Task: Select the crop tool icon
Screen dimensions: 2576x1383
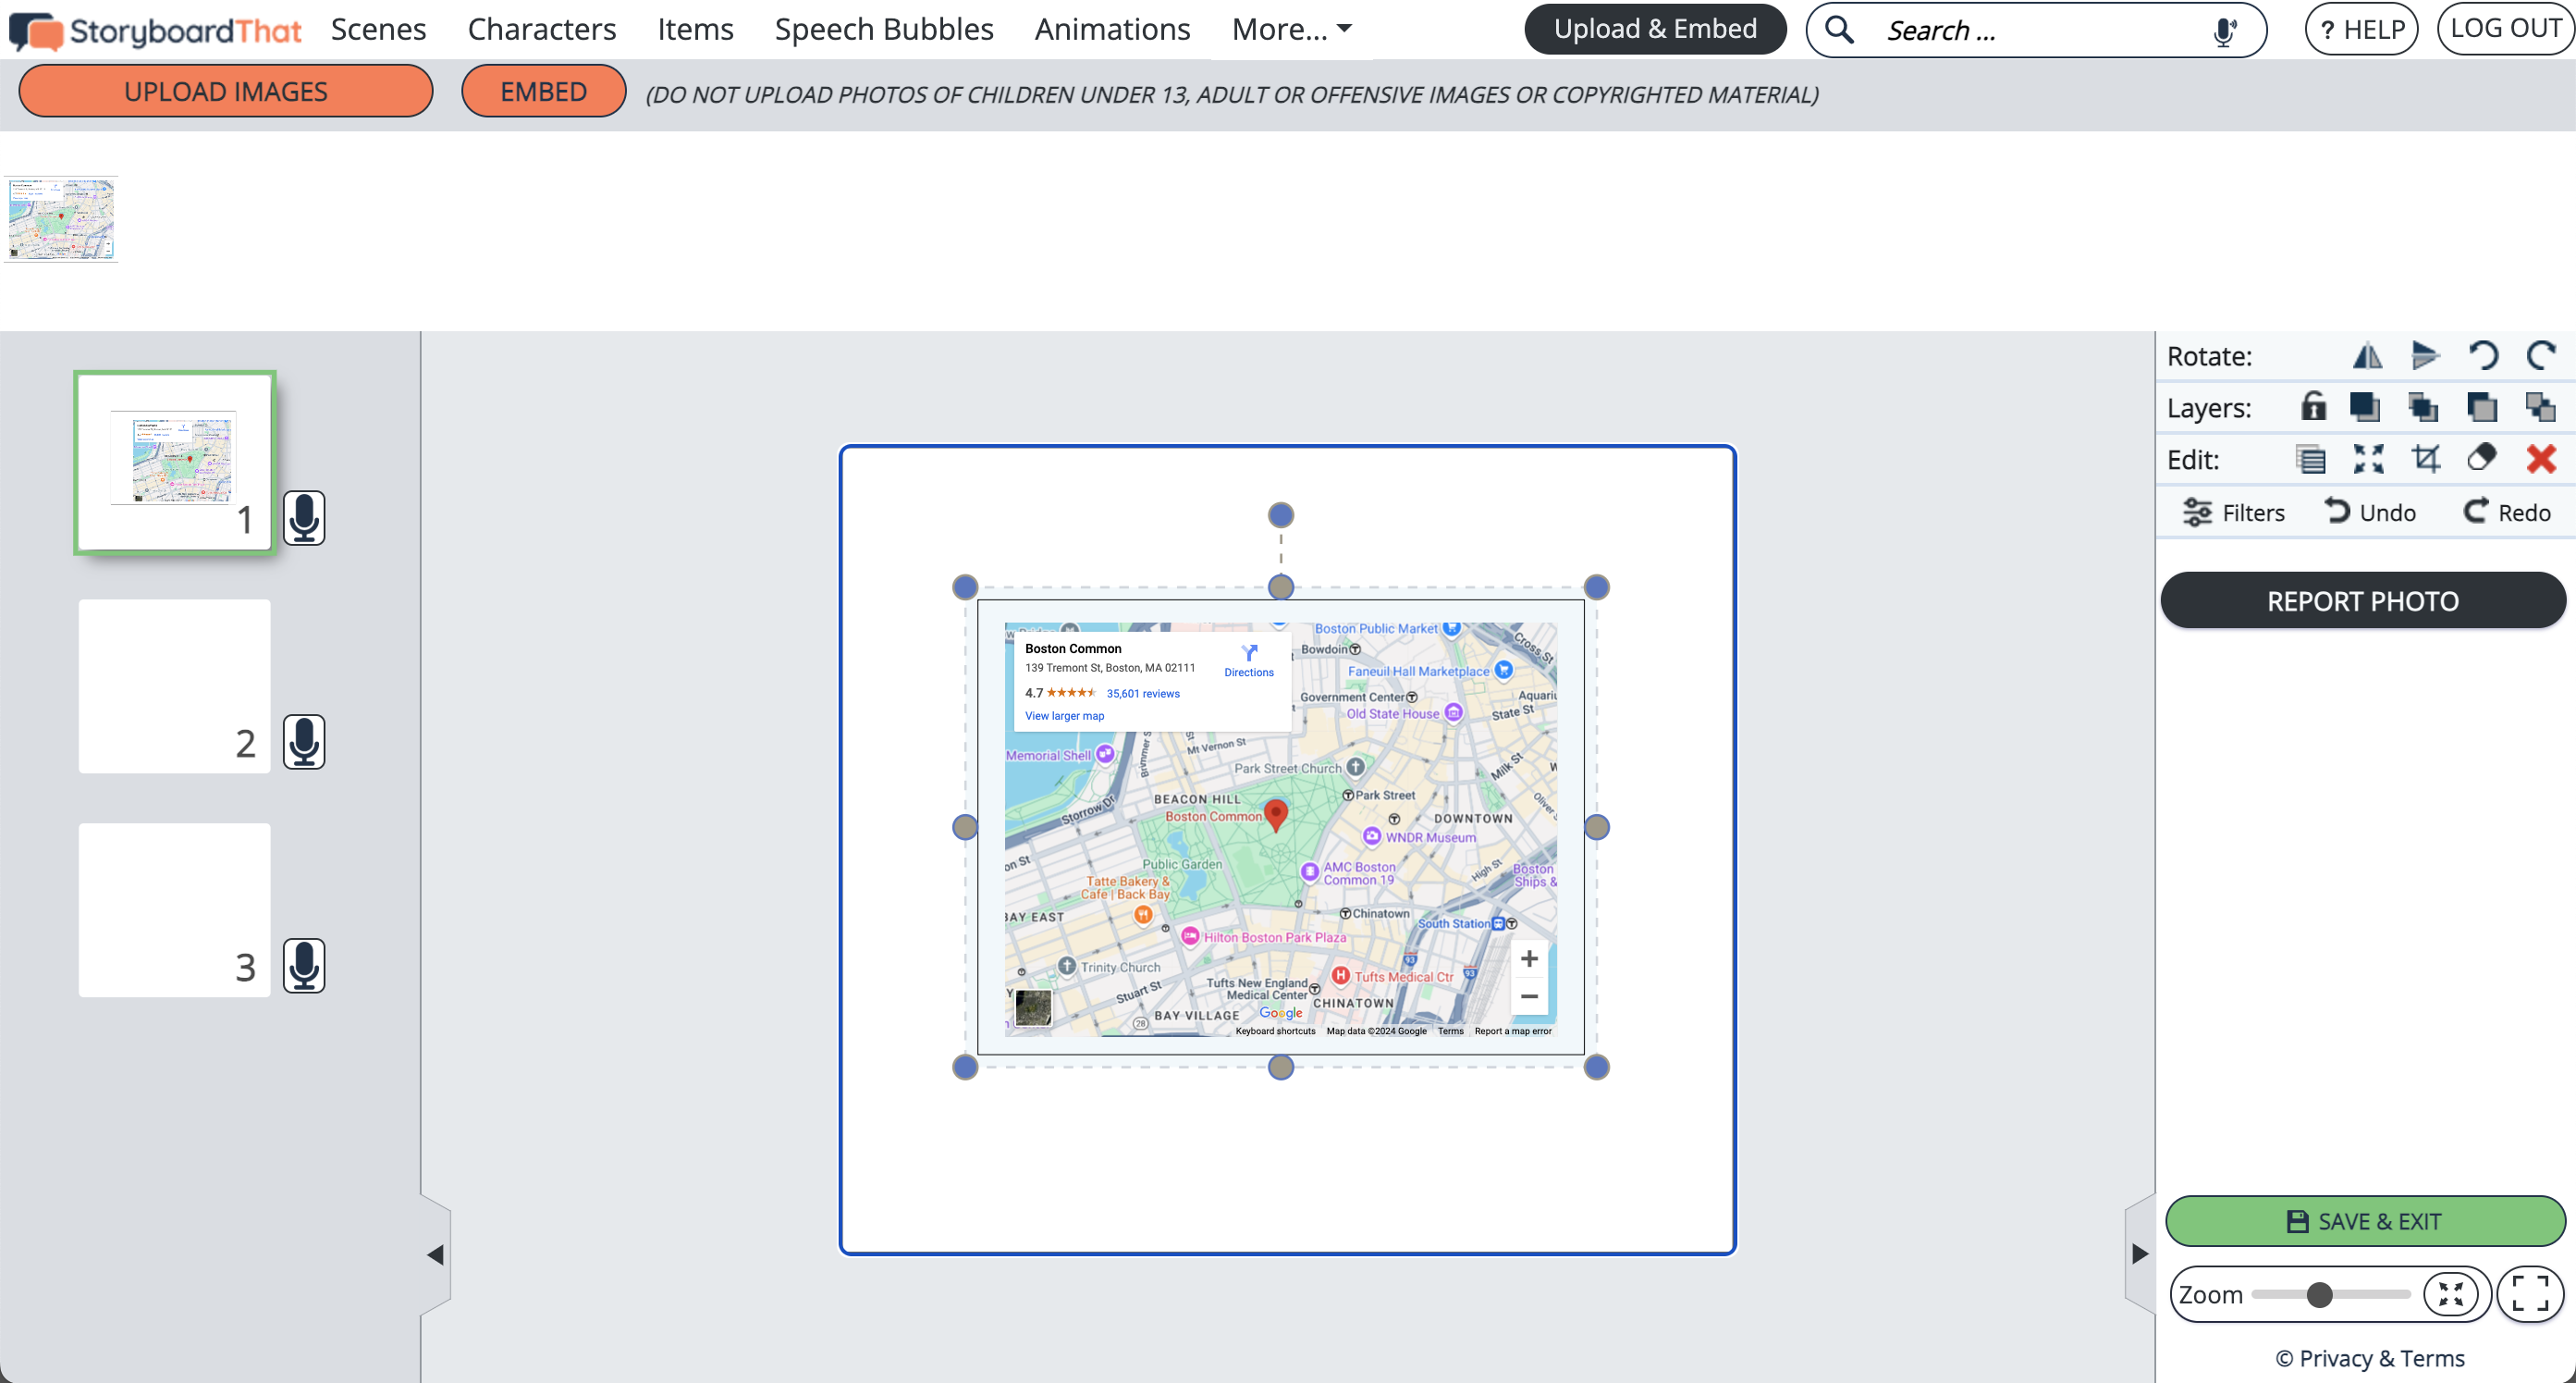Action: point(2425,460)
